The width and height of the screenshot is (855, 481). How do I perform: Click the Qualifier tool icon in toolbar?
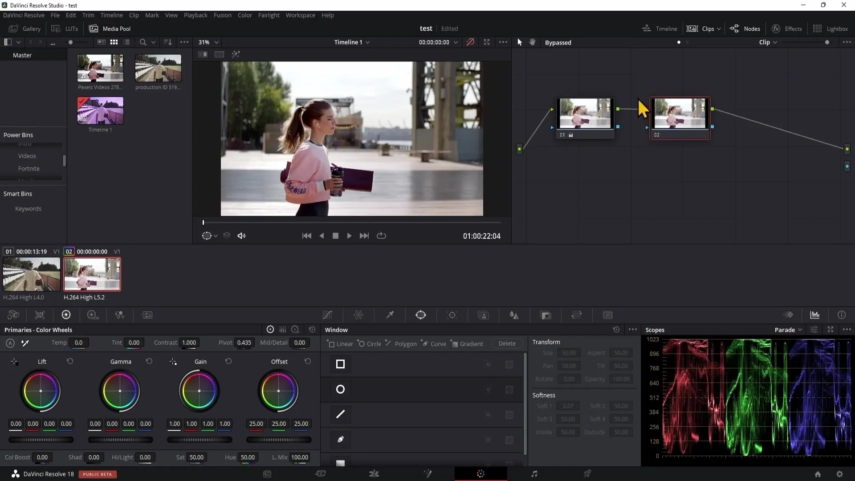390,316
